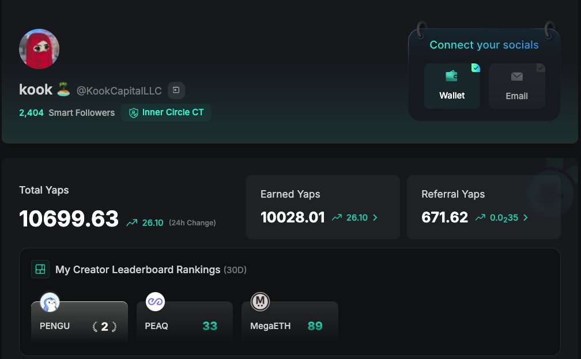
Task: Expand the Earned Yaps chevron arrow
Action: point(375,217)
